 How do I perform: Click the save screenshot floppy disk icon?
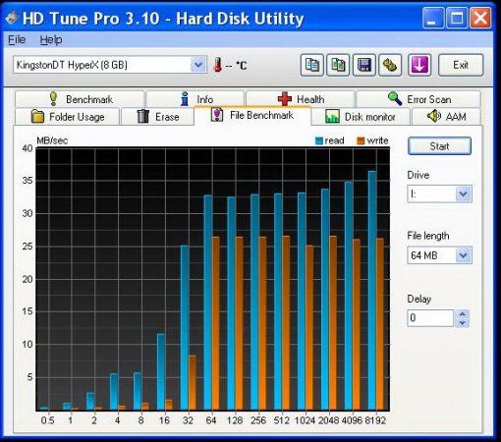point(364,65)
